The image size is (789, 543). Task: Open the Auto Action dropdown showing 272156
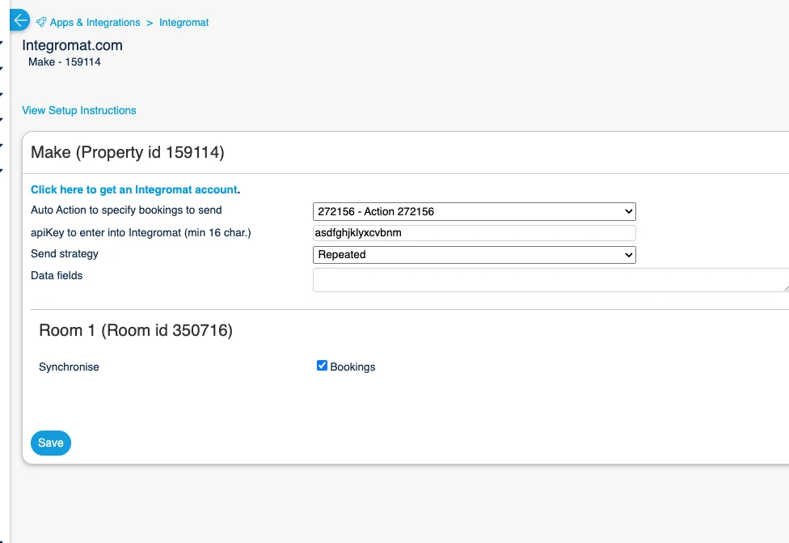coord(474,211)
